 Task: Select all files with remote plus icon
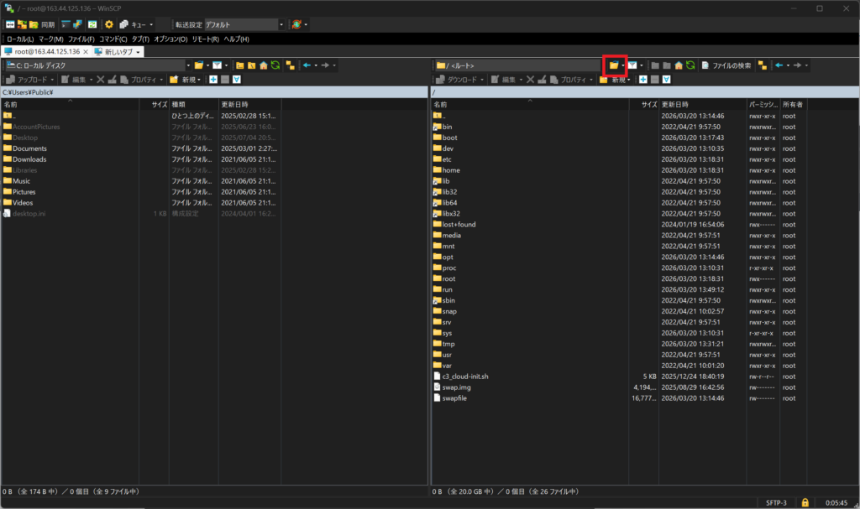click(x=641, y=80)
